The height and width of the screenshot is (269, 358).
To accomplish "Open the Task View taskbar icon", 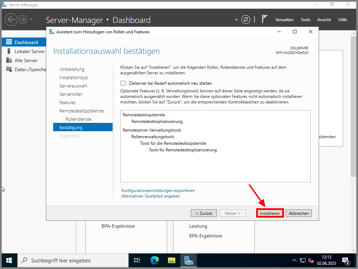I will click(x=137, y=260).
